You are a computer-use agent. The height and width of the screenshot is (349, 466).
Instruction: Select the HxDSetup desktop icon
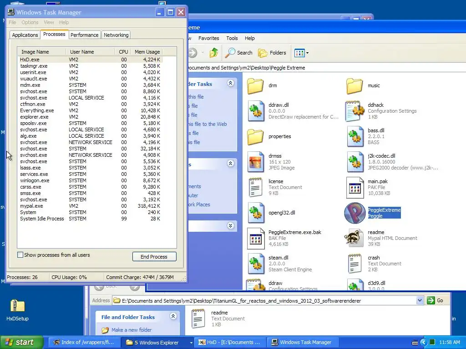click(17, 306)
